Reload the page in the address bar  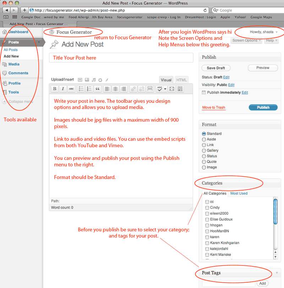point(205,10)
